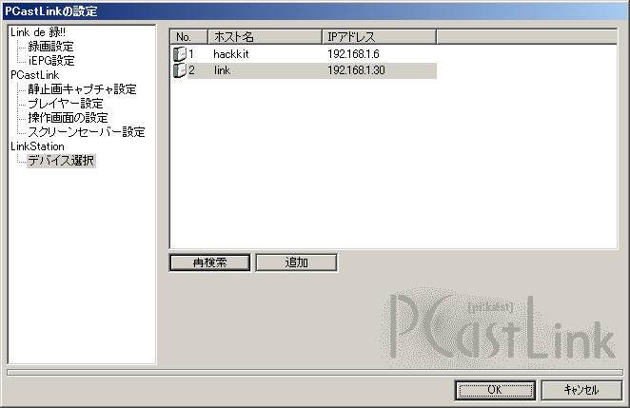The image size is (630, 408).
Task: Click the Link de 録!! tree node
Action: (x=38, y=32)
